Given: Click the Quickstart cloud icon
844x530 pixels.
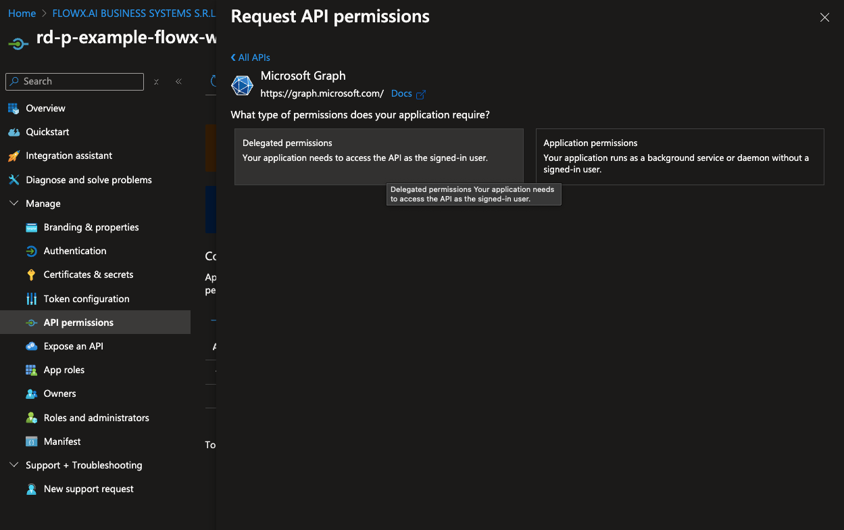Looking at the screenshot, I should 14,132.
